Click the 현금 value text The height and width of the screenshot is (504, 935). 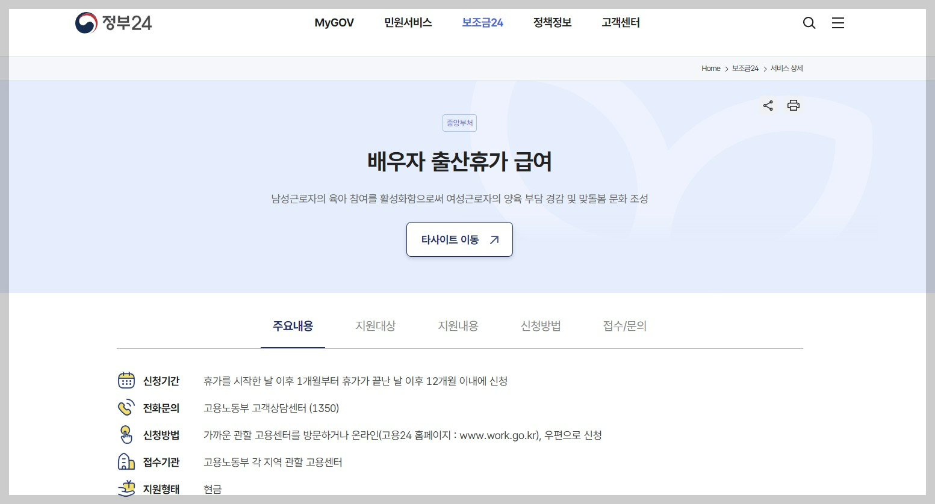(x=213, y=489)
